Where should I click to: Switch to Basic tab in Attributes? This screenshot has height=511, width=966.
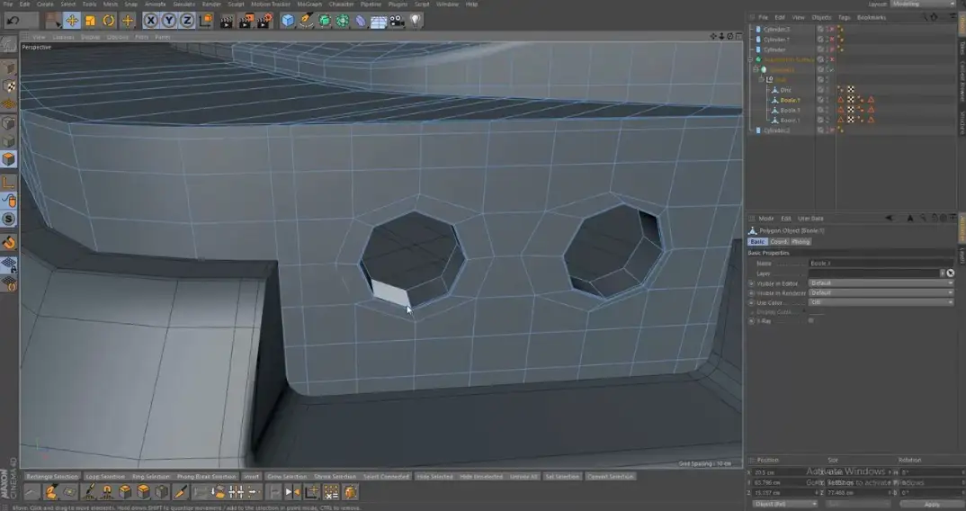coord(757,242)
